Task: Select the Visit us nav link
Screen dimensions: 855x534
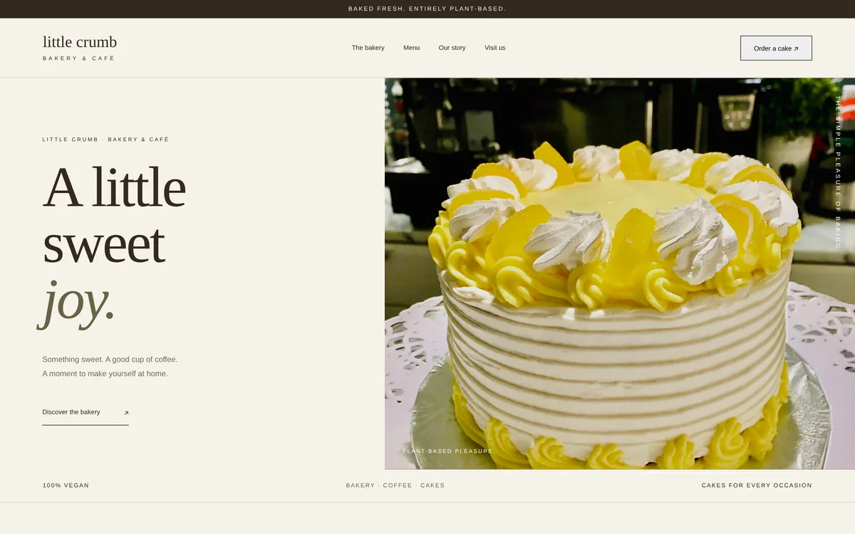Action: point(494,48)
